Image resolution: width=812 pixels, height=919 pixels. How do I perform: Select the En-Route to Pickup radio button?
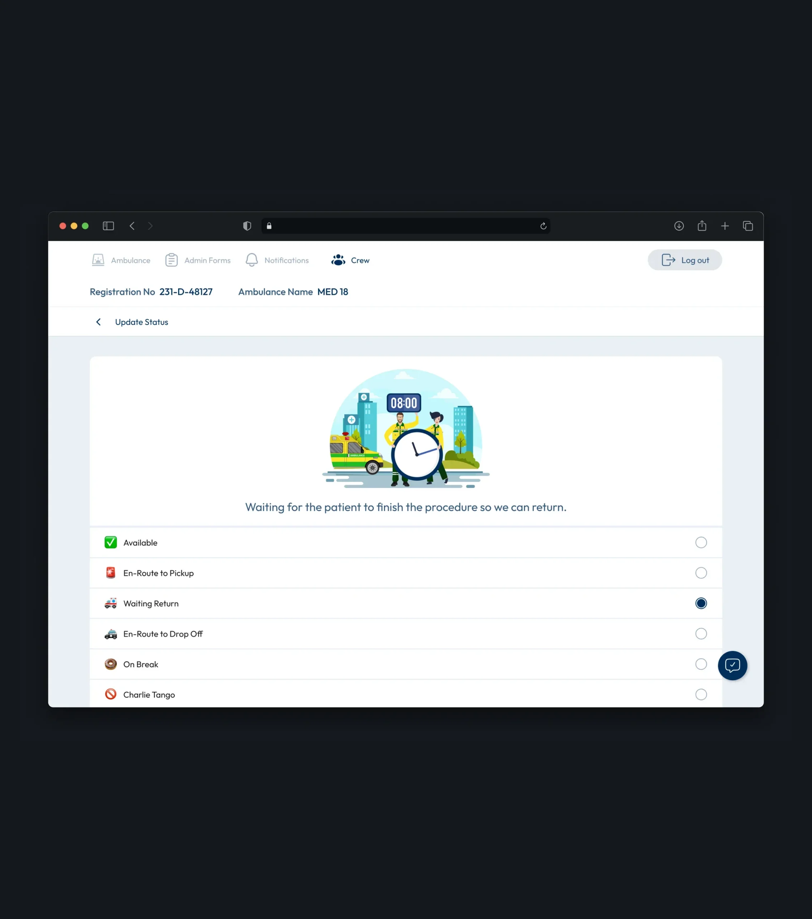pyautogui.click(x=701, y=573)
